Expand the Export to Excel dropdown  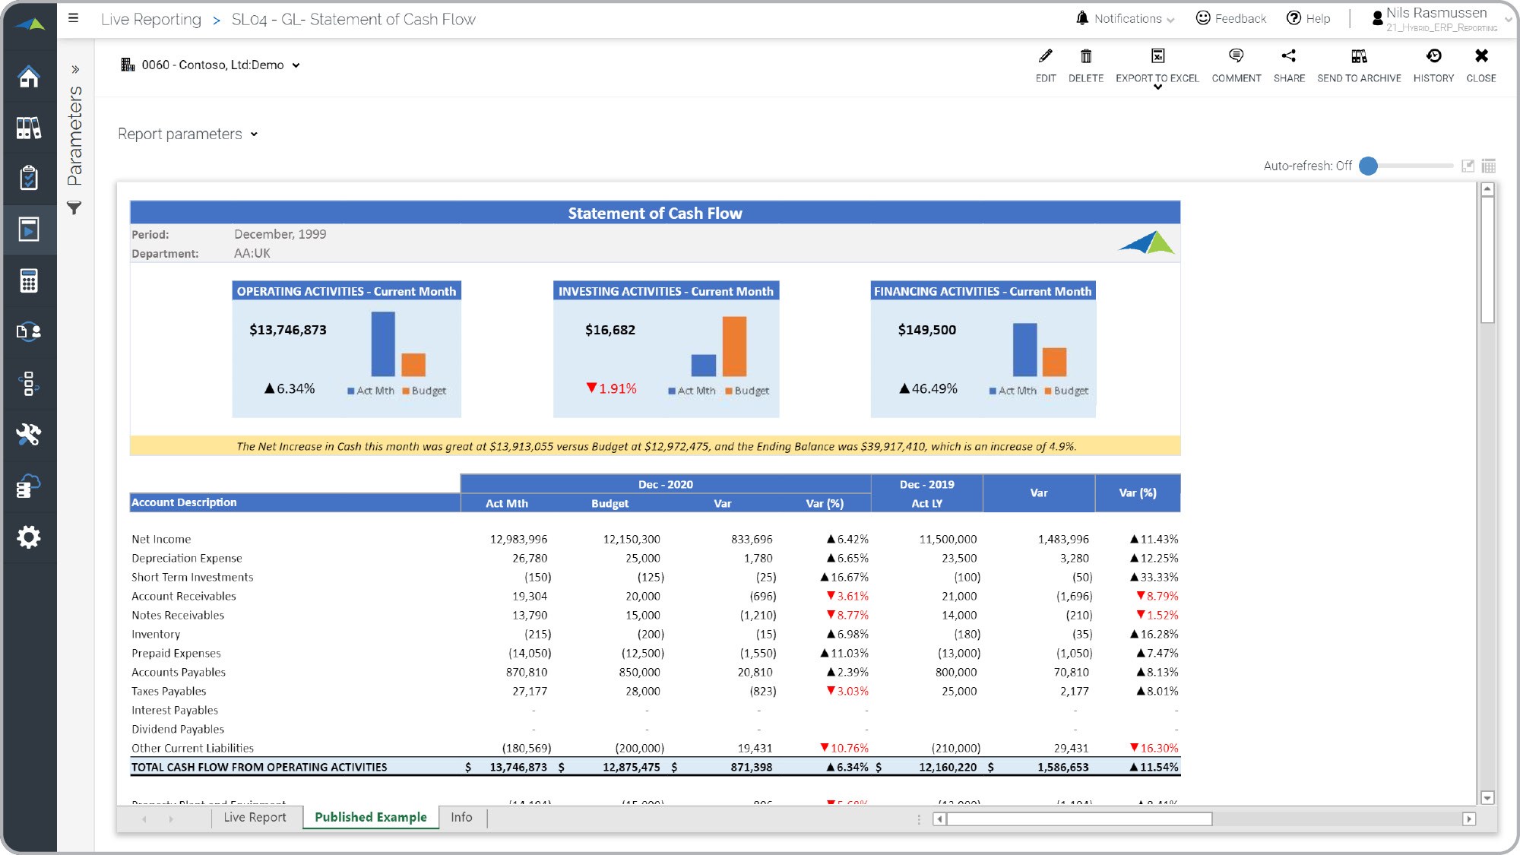(x=1157, y=87)
